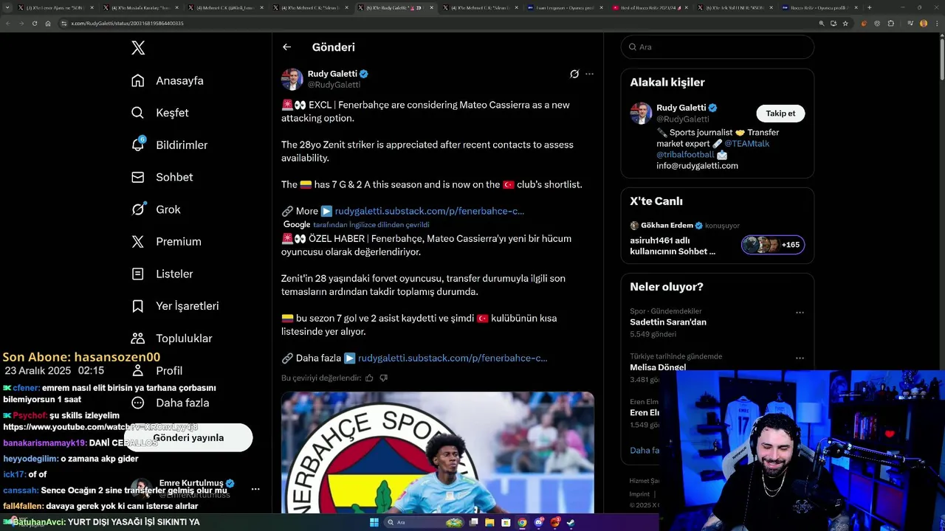Open Steam in taskbar
Image resolution: width=945 pixels, height=531 pixels.
(571, 523)
